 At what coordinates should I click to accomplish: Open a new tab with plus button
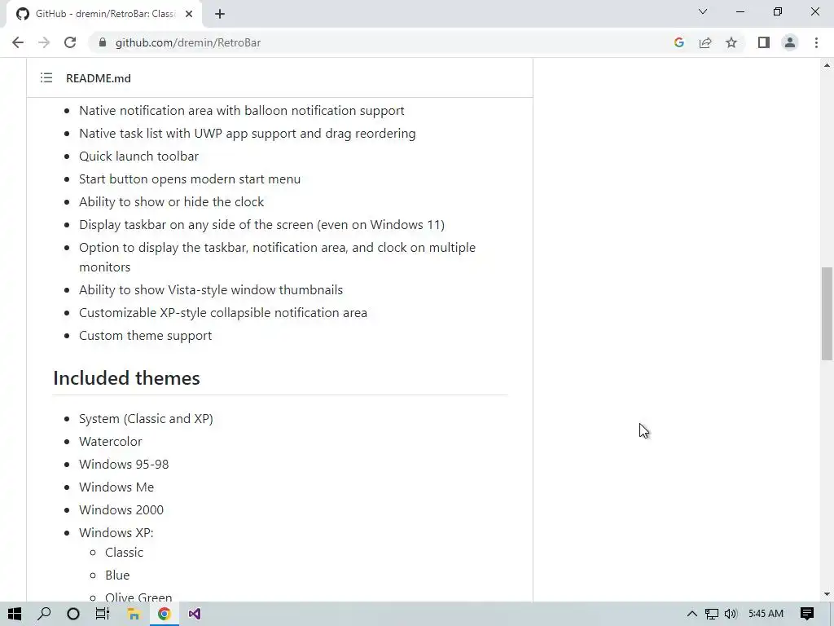(x=220, y=14)
